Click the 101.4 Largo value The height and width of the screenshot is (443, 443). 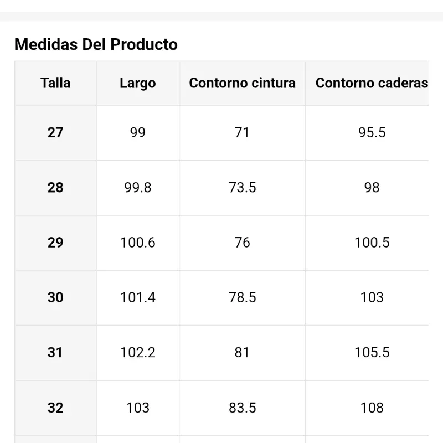(x=137, y=297)
